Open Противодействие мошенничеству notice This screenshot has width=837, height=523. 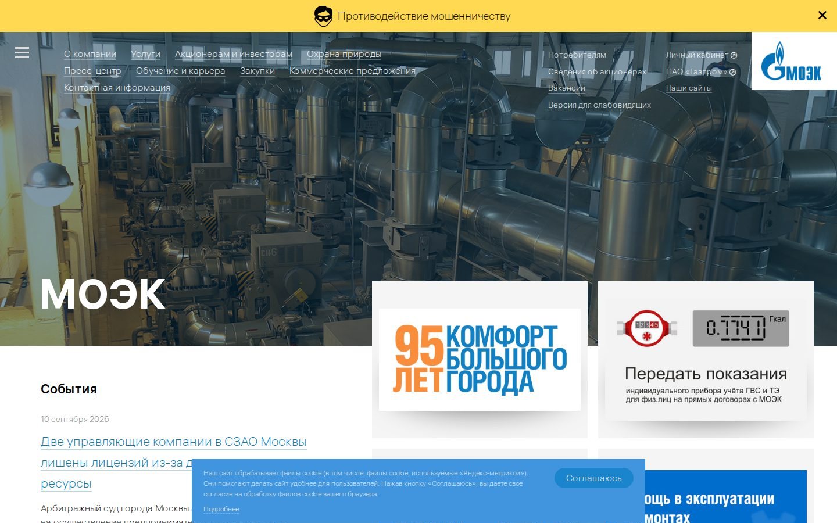coord(424,16)
